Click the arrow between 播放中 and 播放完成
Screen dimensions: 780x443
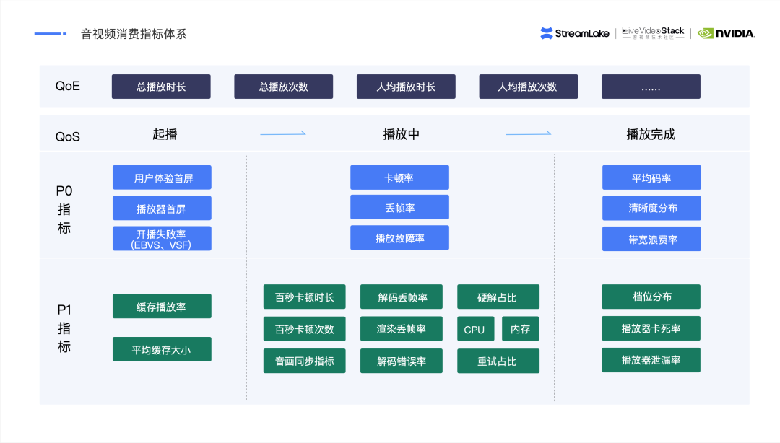point(528,133)
